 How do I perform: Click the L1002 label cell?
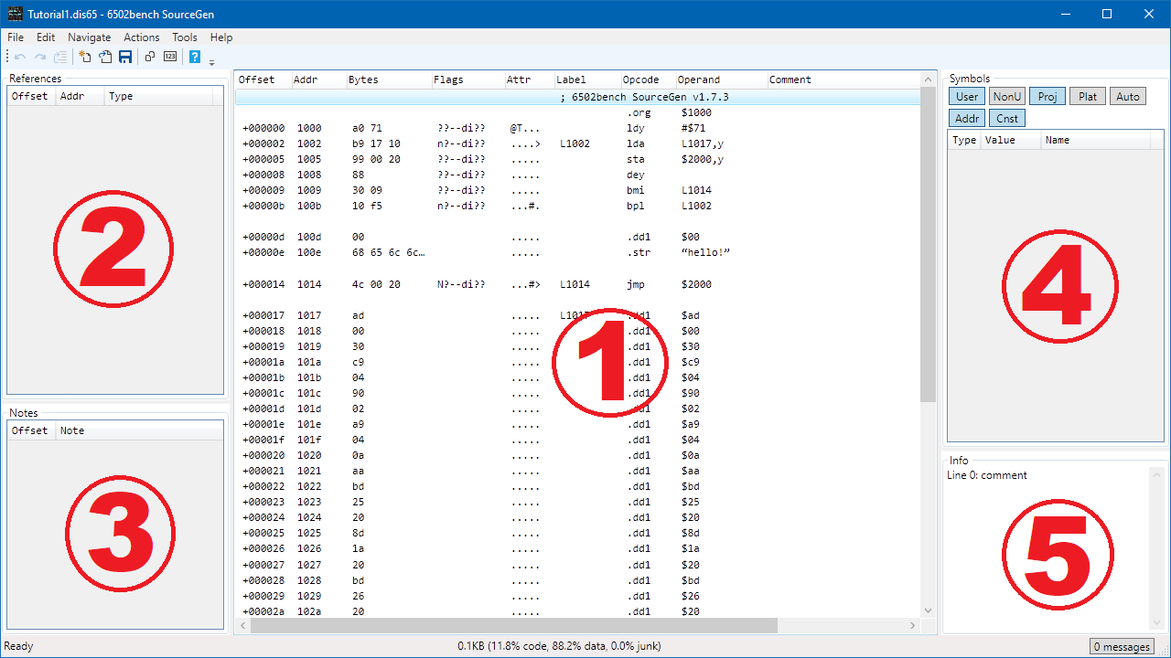point(575,143)
